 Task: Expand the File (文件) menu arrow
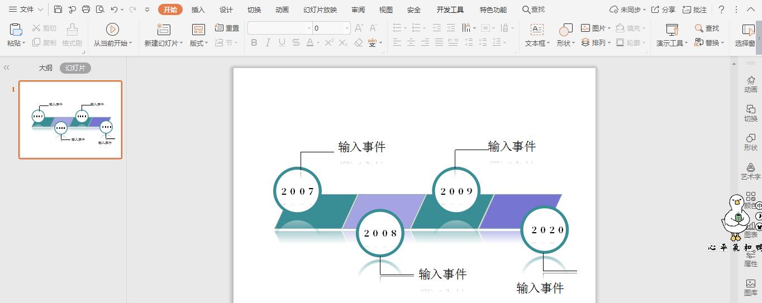tap(40, 9)
